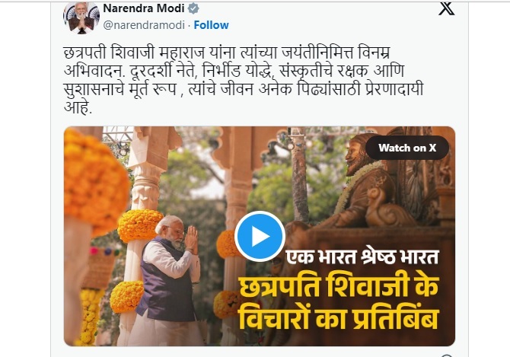The image size is (510, 357).
Task: Play the embedded video with the blue play button
Action: click(x=260, y=237)
